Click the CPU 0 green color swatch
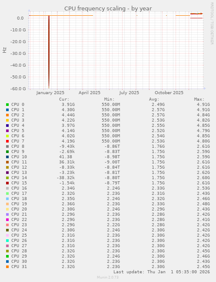Screen dimensions: 216x282 click(x=7, y=105)
